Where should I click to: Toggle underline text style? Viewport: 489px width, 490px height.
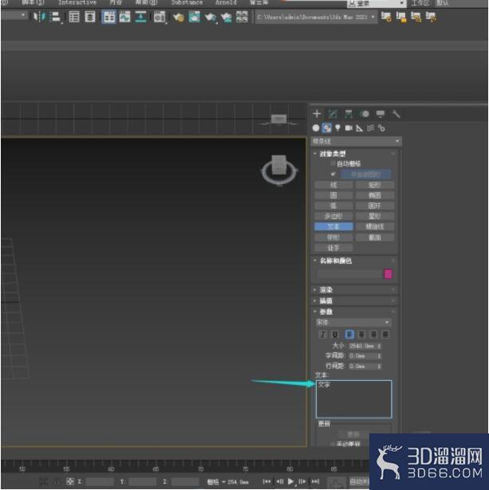[x=335, y=335]
